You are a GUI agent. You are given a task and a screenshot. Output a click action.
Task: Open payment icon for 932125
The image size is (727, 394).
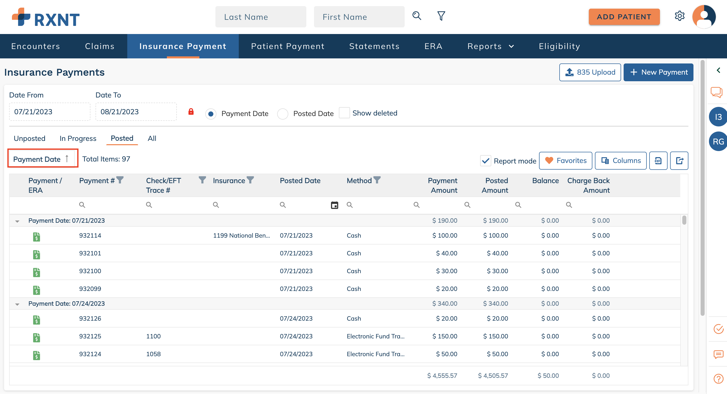tap(36, 337)
